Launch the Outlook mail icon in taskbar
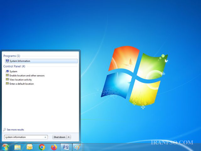The height and width of the screenshot is (151, 201). 30,147
